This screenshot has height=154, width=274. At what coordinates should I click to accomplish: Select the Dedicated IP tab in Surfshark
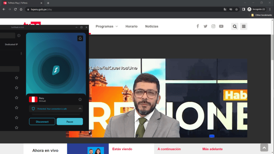point(11,44)
